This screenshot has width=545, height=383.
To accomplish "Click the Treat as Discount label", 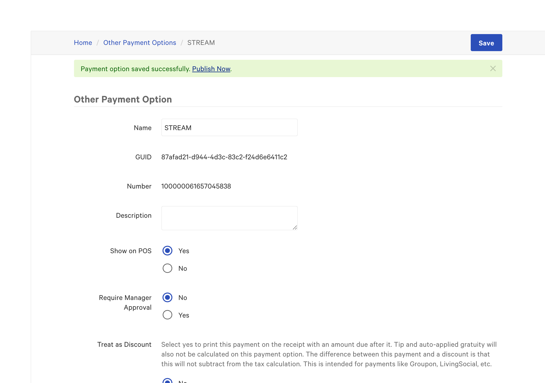I will pos(124,344).
